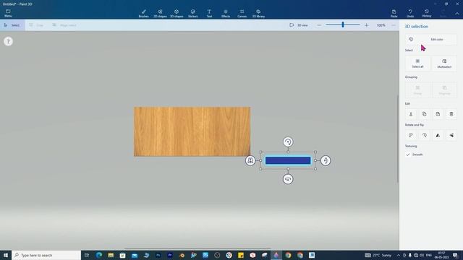Click the blue rectangle 3D object
463x260 pixels.
288,160
